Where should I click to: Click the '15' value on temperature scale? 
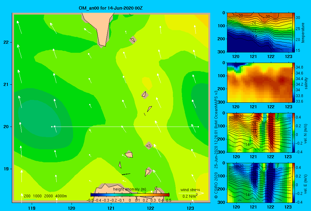(298, 51)
